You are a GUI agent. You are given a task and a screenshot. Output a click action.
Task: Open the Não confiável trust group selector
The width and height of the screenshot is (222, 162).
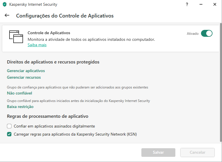pyautogui.click(x=19, y=93)
